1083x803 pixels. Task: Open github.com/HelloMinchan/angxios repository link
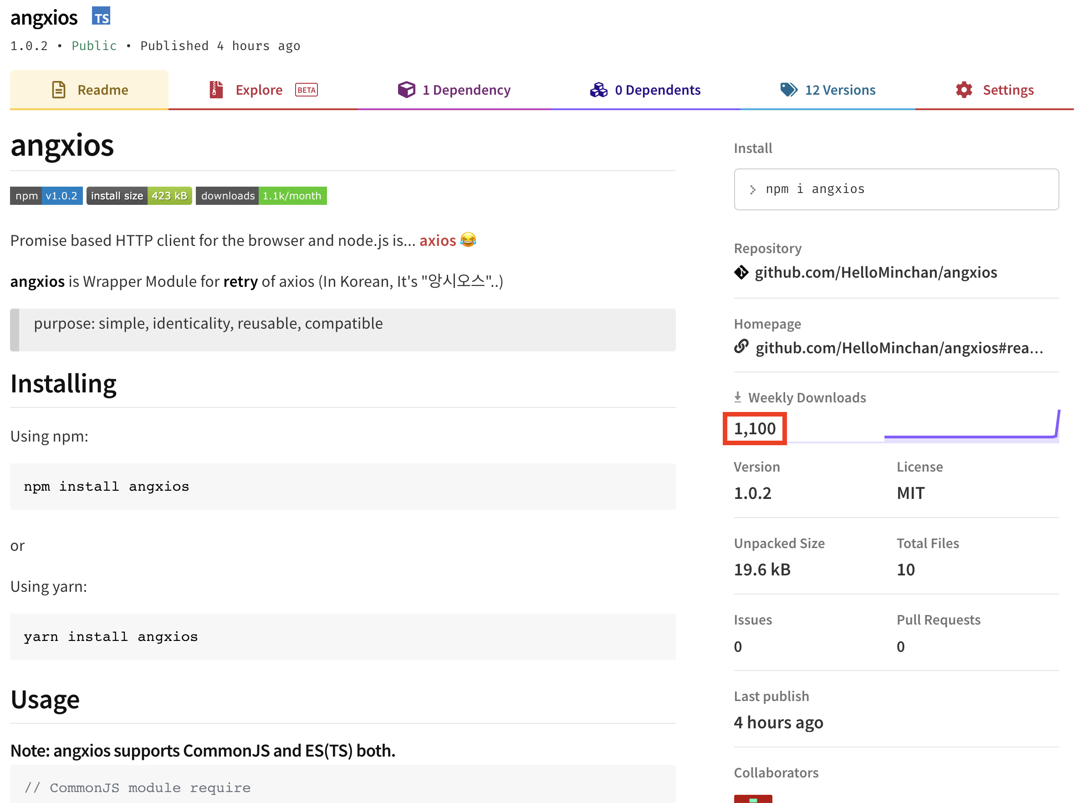(x=875, y=273)
